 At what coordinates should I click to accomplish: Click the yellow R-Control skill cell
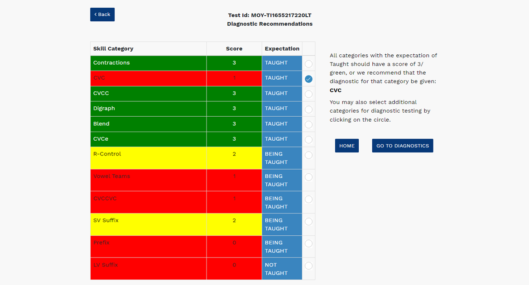point(148,158)
